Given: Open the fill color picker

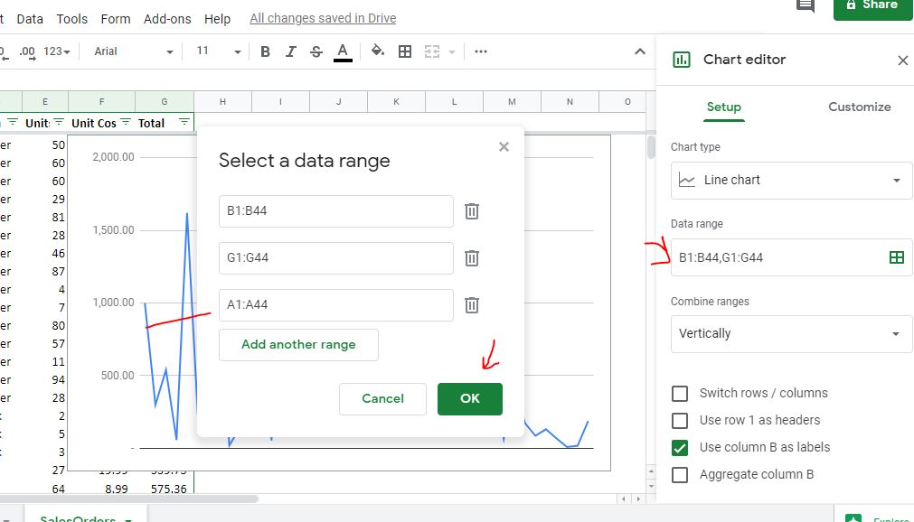Looking at the screenshot, I should (x=377, y=51).
